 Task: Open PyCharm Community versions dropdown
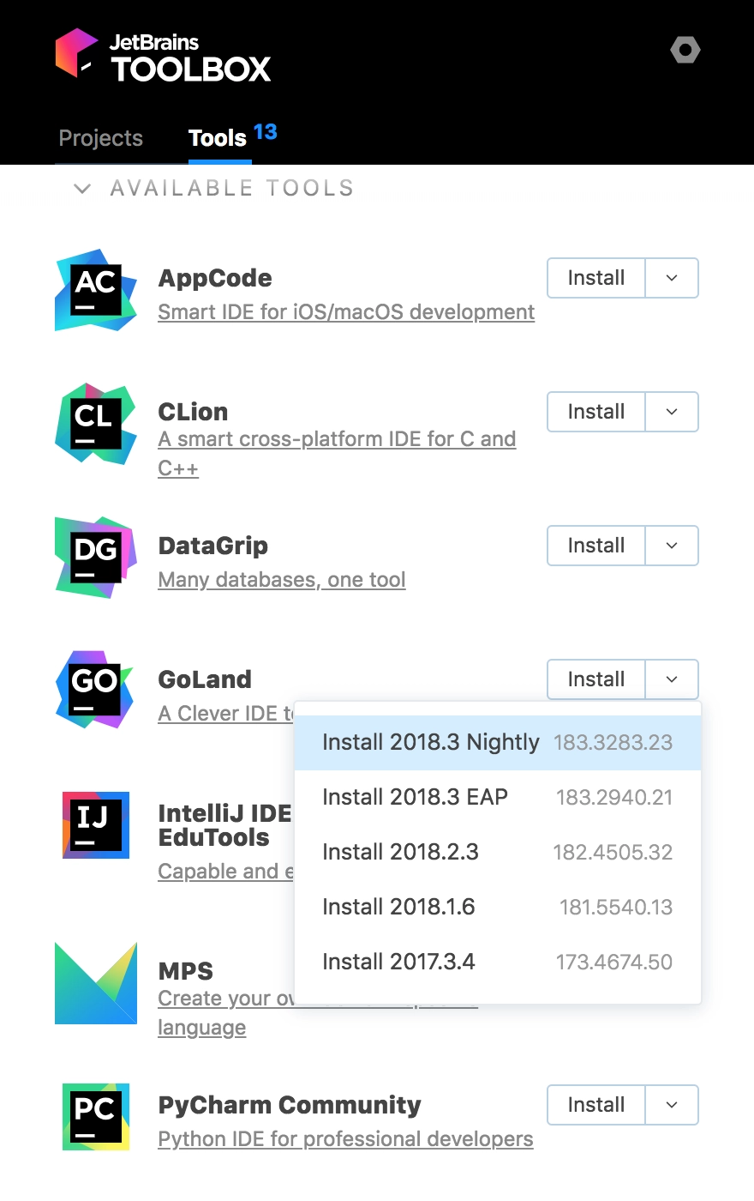[672, 1105]
